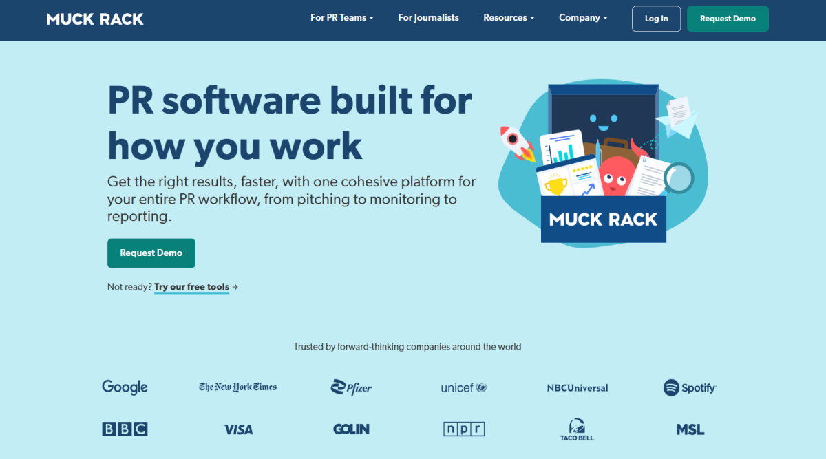Expand the Resources dropdown menu
Screen dimensions: 826x459
click(509, 18)
